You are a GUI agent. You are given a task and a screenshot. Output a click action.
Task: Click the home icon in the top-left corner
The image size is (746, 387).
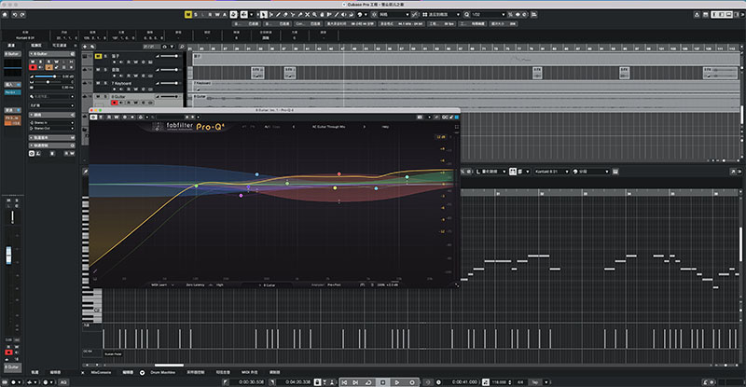pyautogui.click(x=5, y=14)
